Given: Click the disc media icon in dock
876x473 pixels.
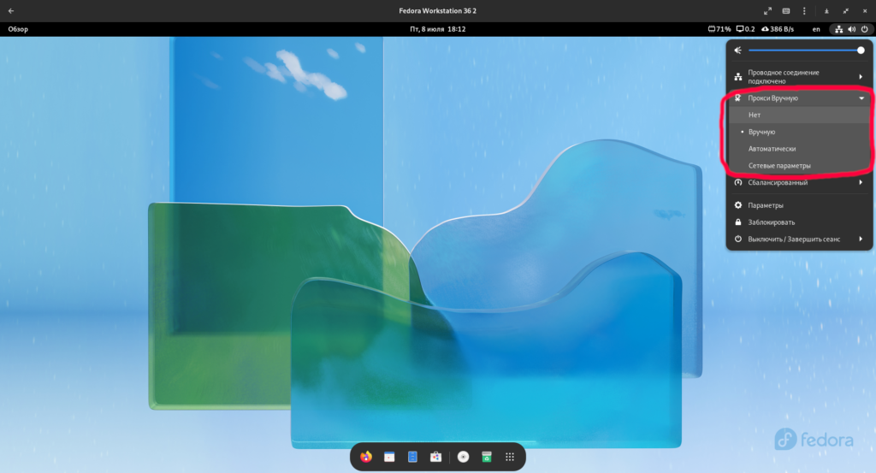Looking at the screenshot, I should pyautogui.click(x=464, y=457).
